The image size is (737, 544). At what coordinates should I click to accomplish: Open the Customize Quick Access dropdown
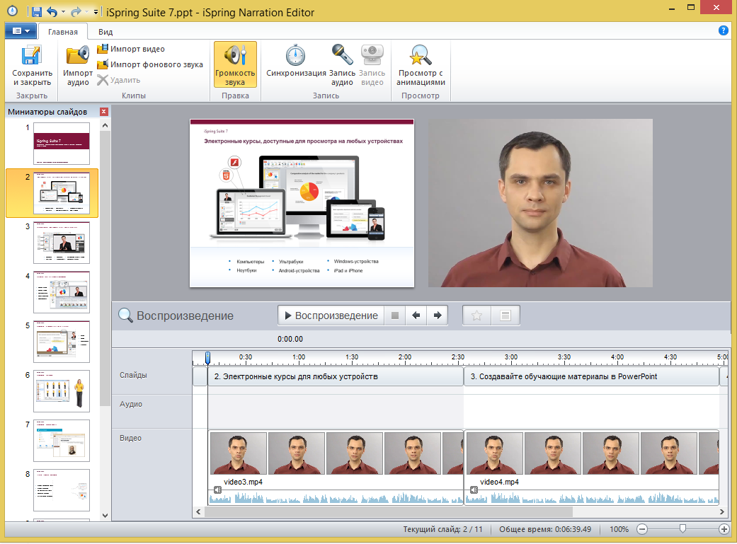96,12
